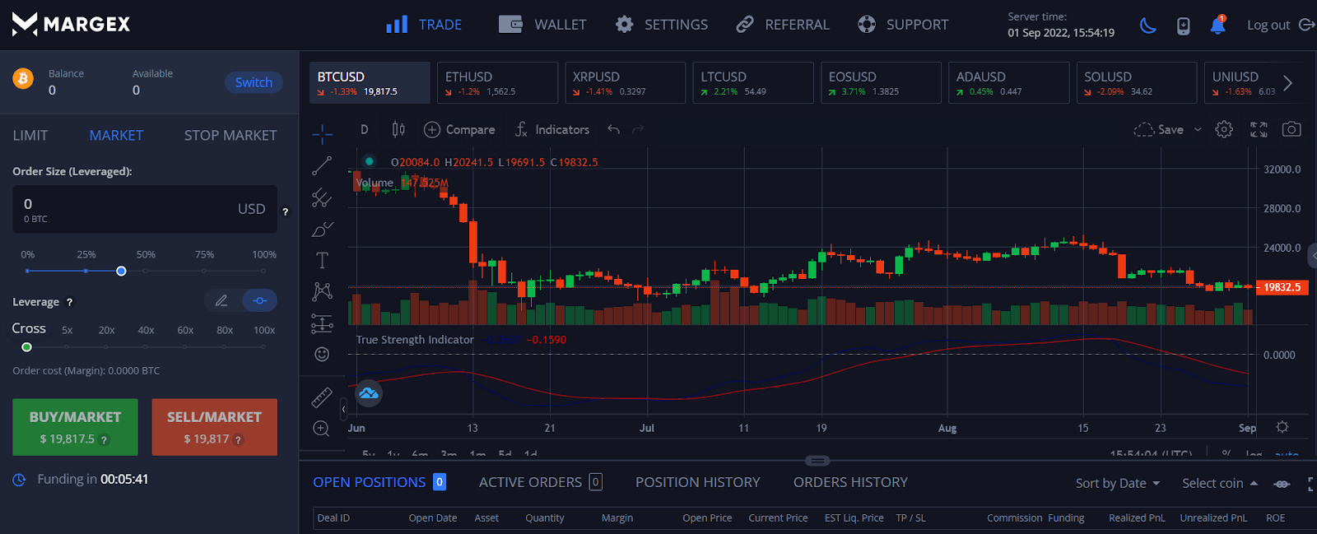The height and width of the screenshot is (534, 1317).
Task: Open time axis settings gear
Action: (x=1282, y=427)
